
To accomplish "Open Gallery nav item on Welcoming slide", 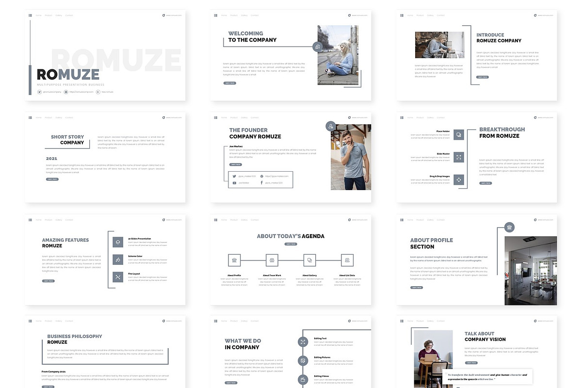I will pos(244,15).
